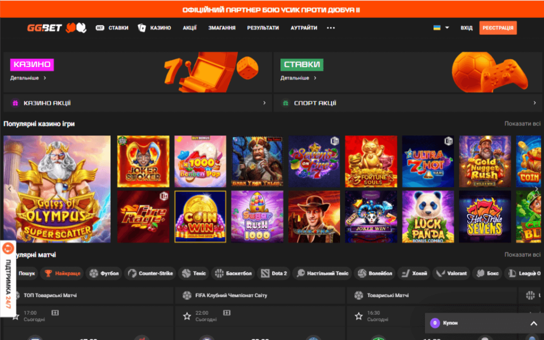Open the Fortune Souls game
The width and height of the screenshot is (544, 340).
[x=371, y=161]
